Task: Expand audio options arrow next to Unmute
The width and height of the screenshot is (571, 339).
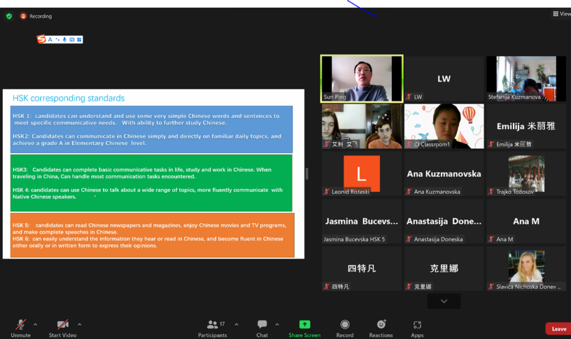Action: click(x=35, y=325)
